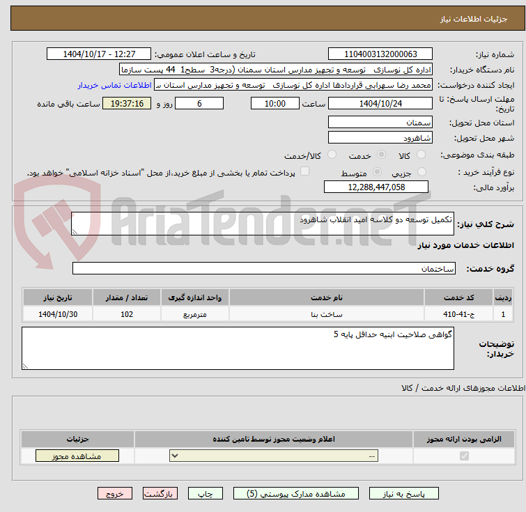
Task: Click اعلام وضعیت مجوز header
Action: pos(274,439)
